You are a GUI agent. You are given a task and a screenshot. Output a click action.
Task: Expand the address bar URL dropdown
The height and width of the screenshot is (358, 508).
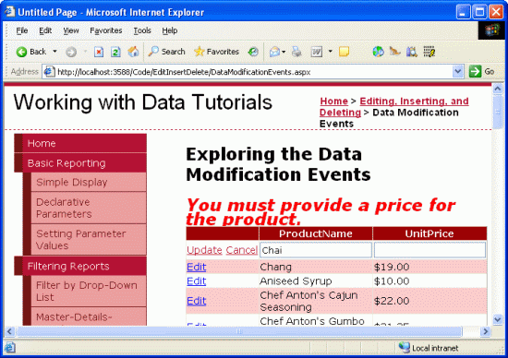tap(458, 72)
